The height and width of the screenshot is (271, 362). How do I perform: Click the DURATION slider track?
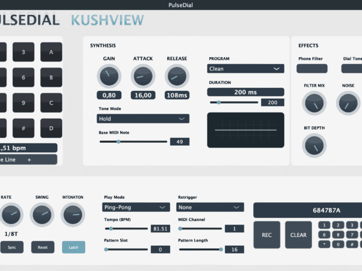[x=234, y=102]
